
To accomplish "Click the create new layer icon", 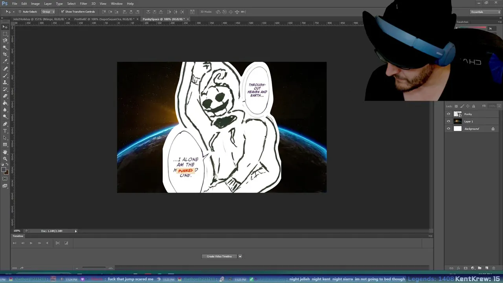I will pyautogui.click(x=486, y=268).
